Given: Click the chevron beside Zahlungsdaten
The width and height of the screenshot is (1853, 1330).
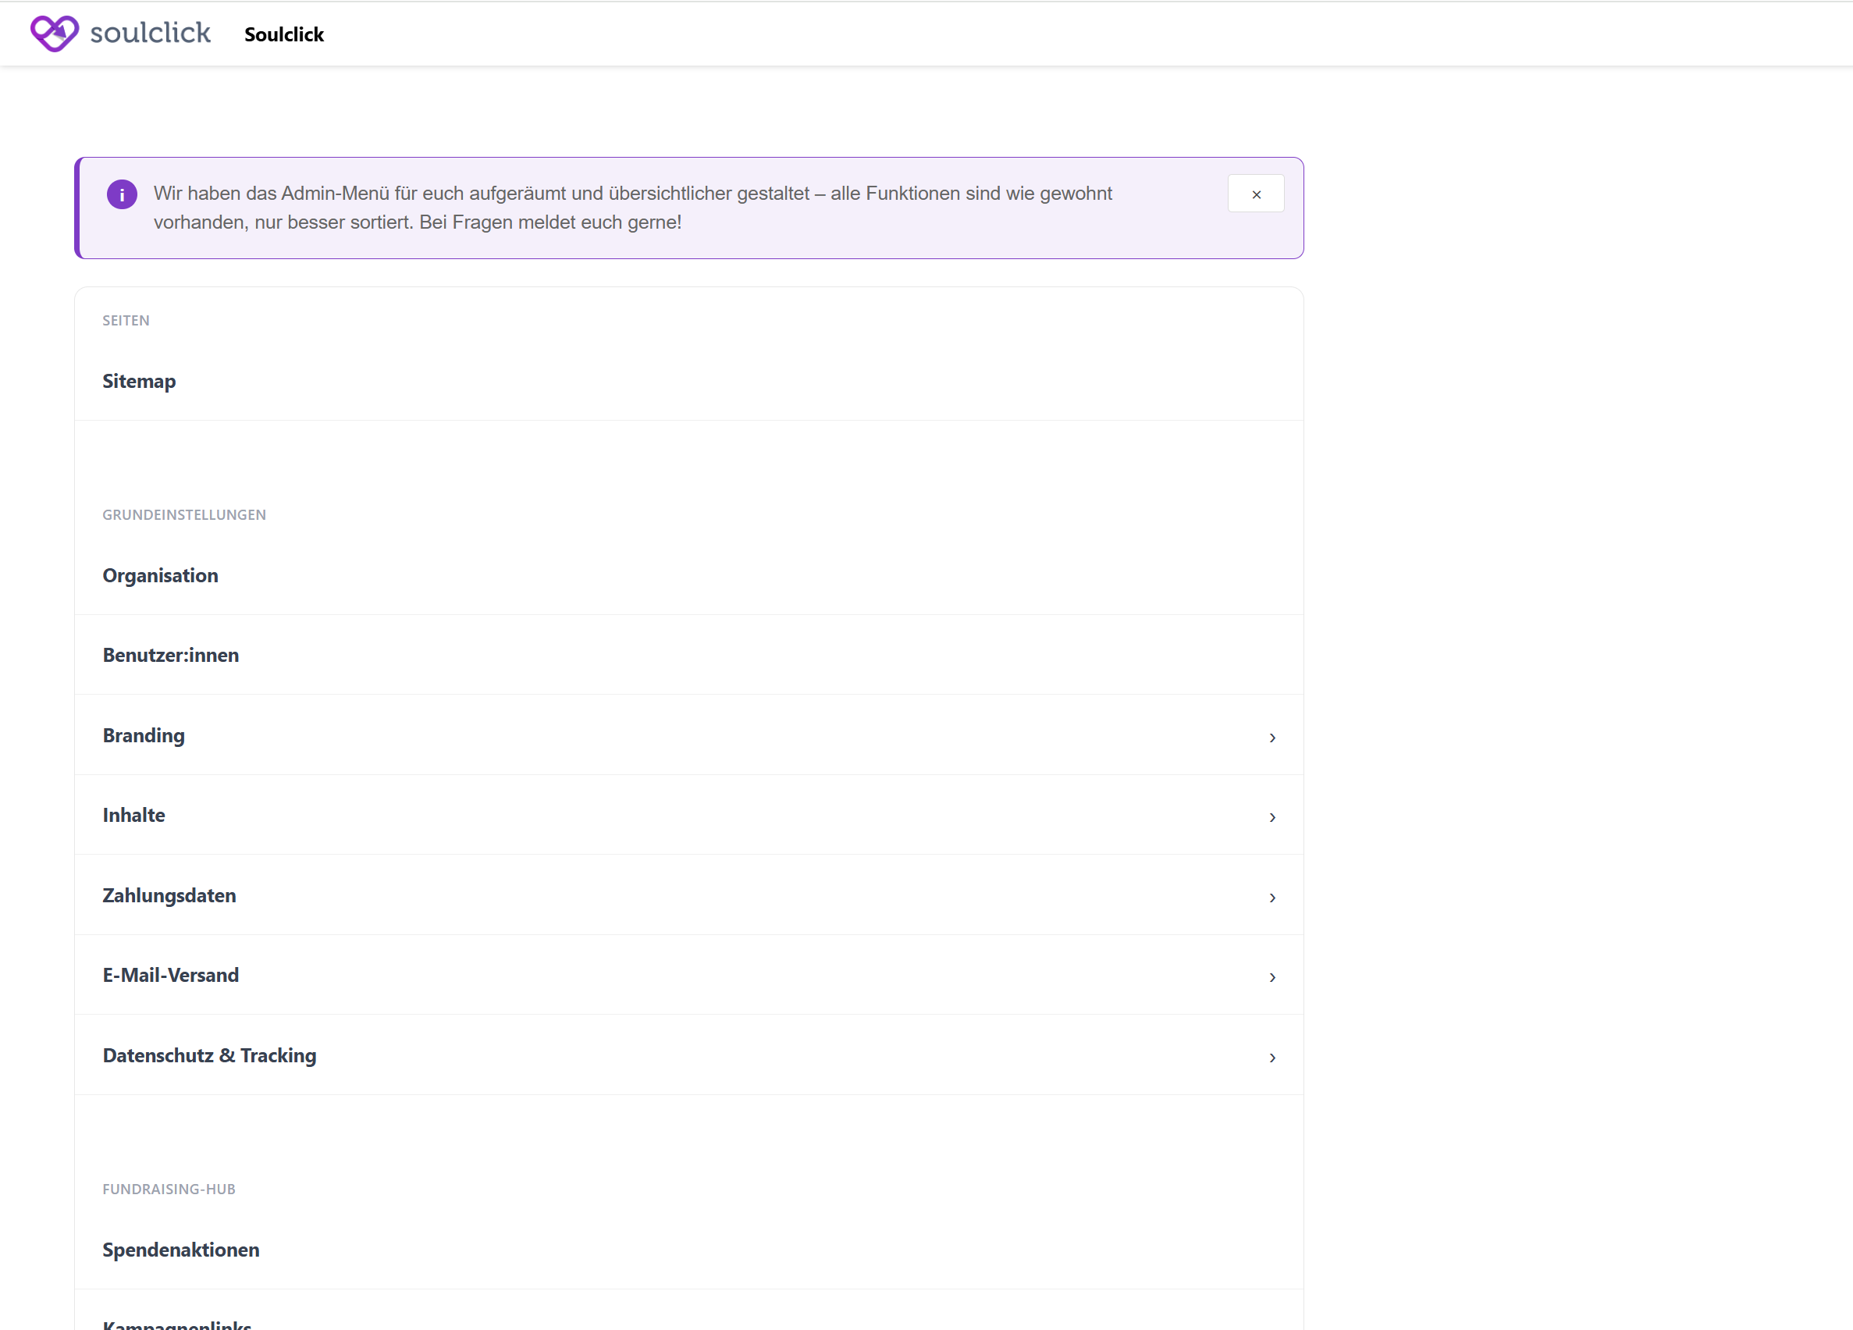Looking at the screenshot, I should pos(1273,897).
